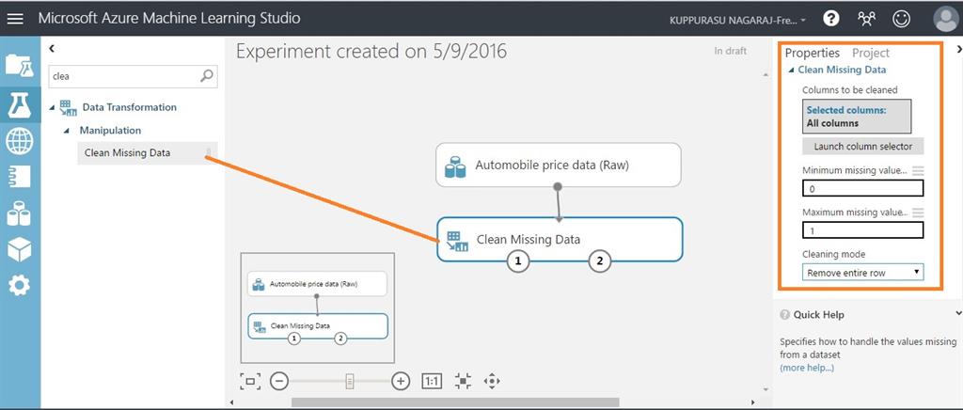Click the pan mode arrows icon
The height and width of the screenshot is (410, 963).
(491, 381)
